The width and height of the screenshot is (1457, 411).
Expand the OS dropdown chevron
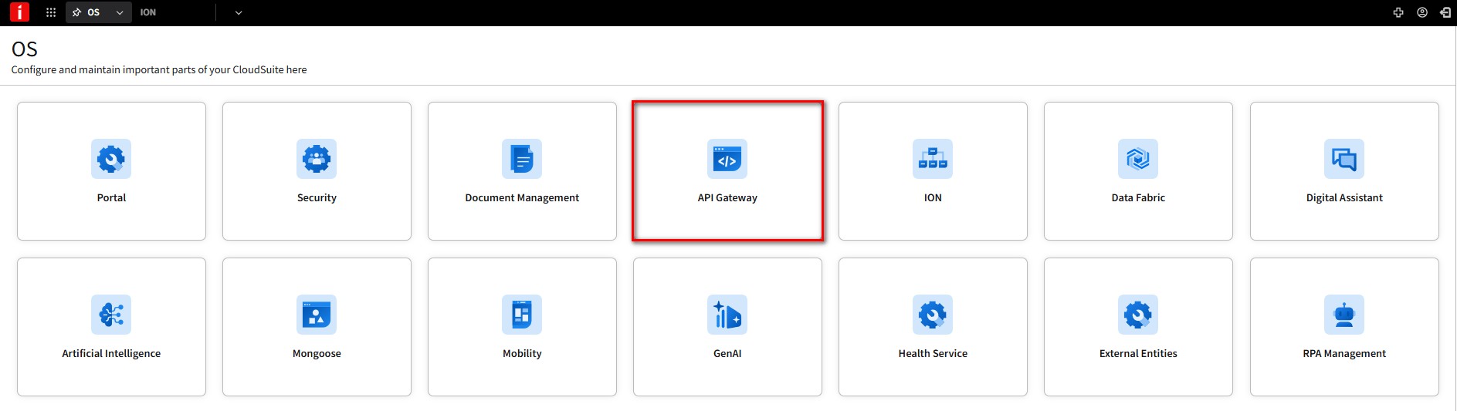120,12
